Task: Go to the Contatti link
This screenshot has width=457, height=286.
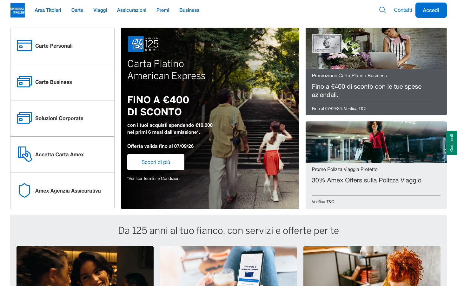Action: (403, 10)
